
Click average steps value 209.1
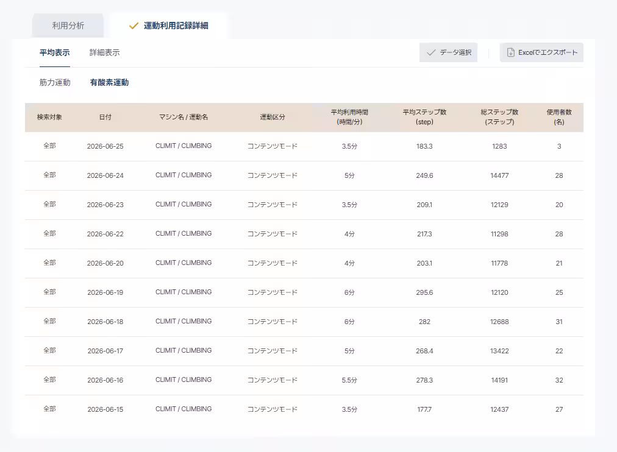pyautogui.click(x=424, y=205)
